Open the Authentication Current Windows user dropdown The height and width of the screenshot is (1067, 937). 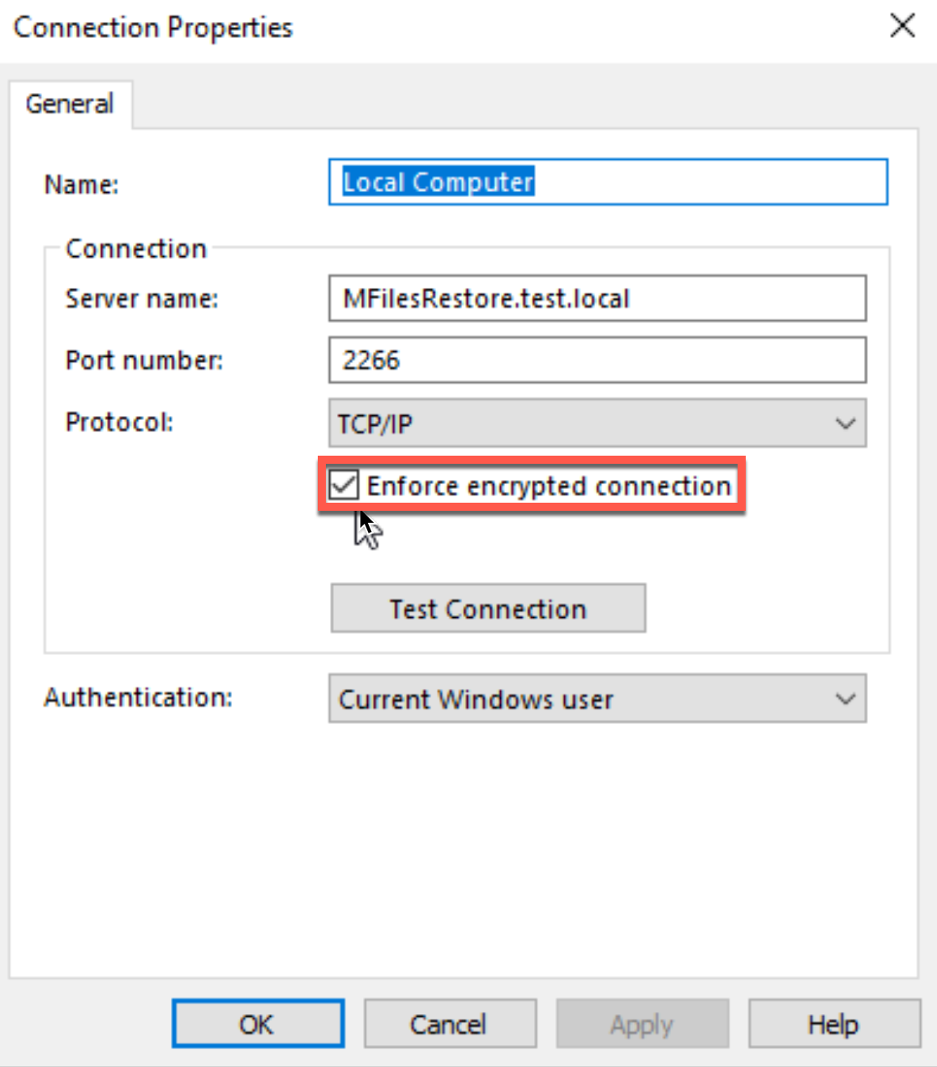pos(597,698)
